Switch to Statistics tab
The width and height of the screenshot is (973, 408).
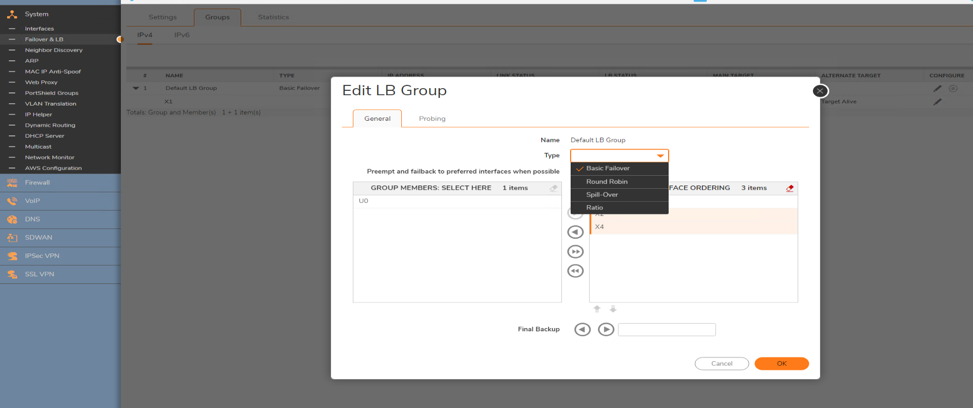tap(273, 17)
